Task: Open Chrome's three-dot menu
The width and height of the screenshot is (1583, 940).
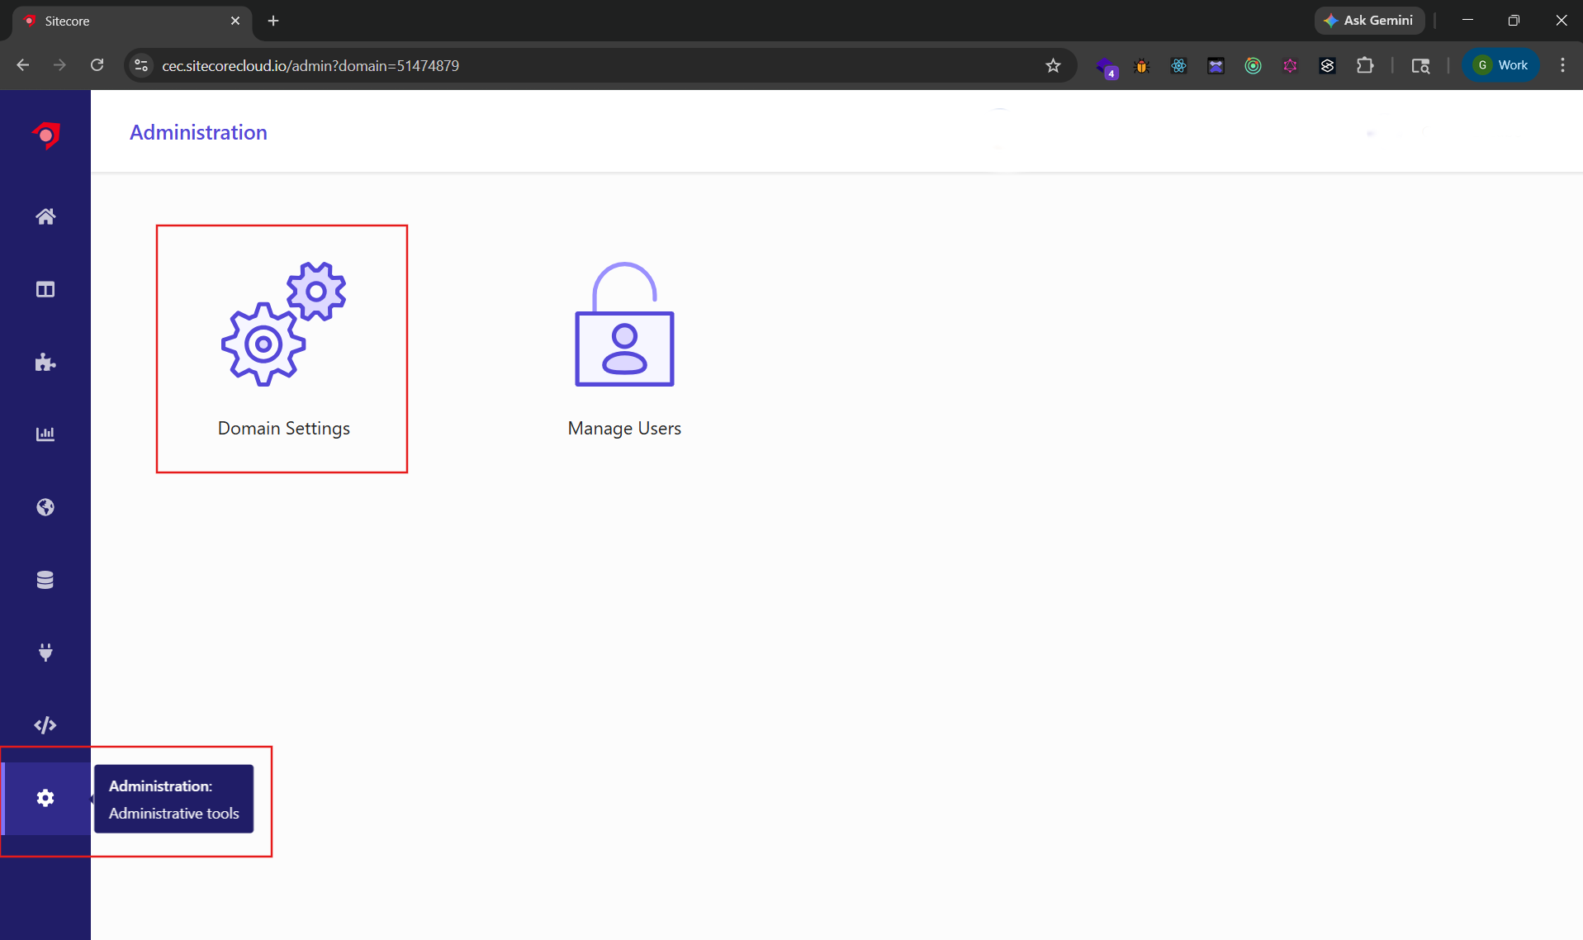Action: pos(1562,65)
